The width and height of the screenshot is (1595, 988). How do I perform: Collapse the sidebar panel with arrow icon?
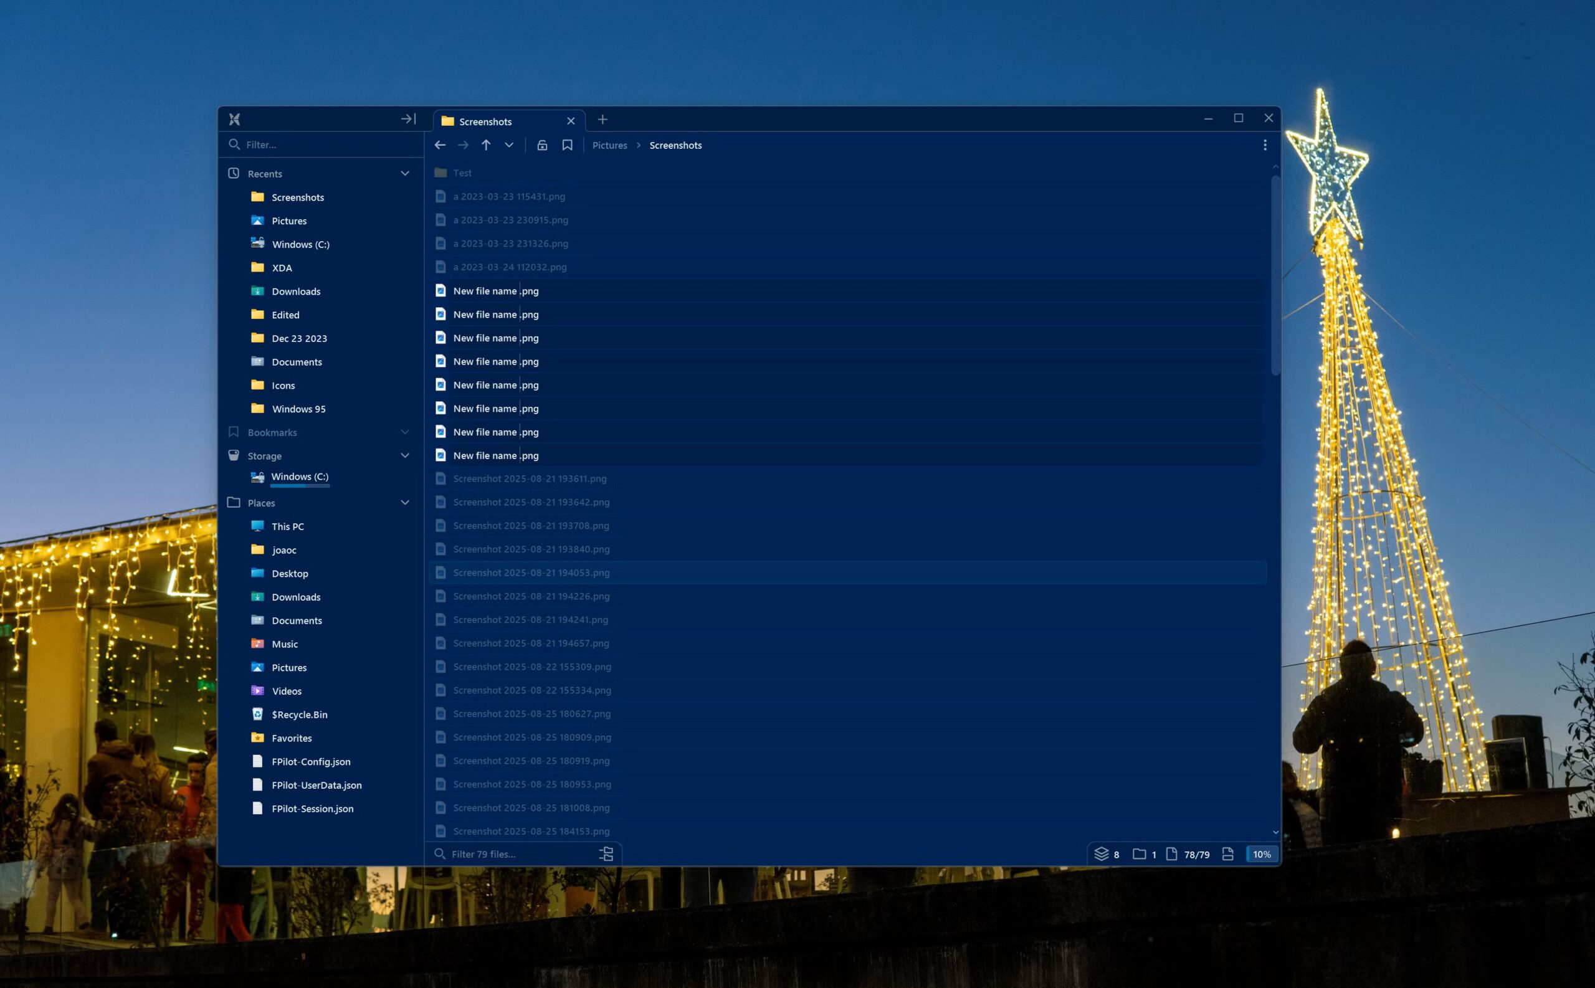coord(407,119)
